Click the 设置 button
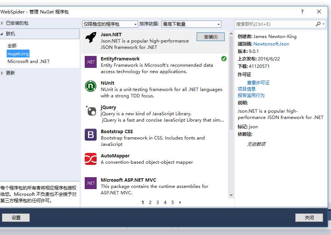This screenshot has height=235, width=331. tap(16, 218)
